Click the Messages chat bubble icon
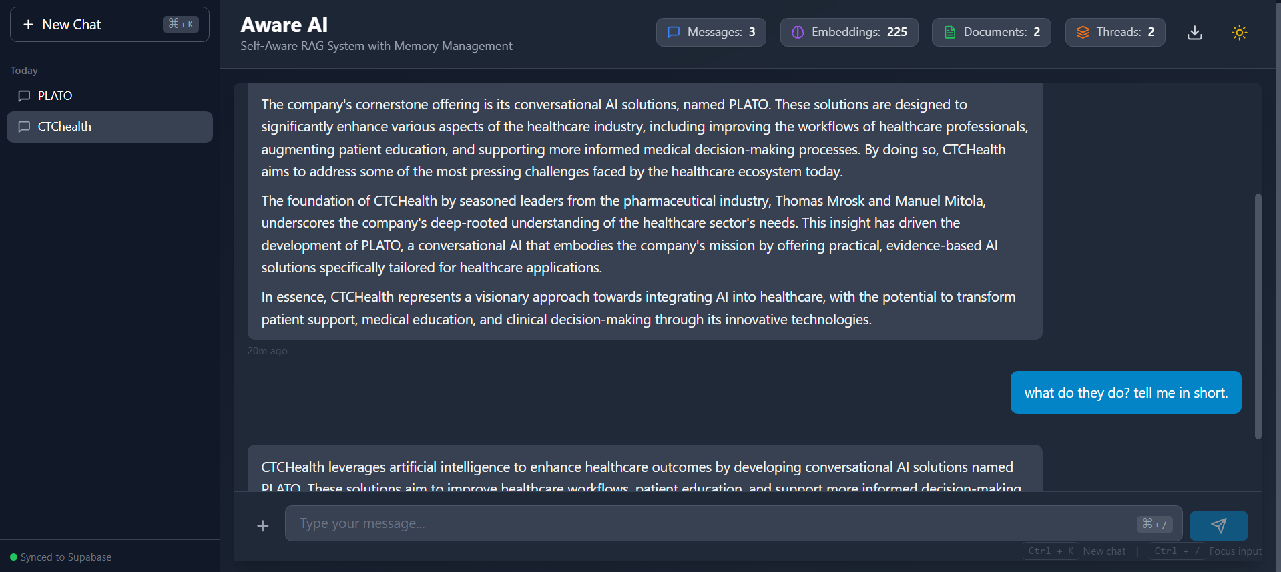1281x572 pixels. tap(674, 32)
